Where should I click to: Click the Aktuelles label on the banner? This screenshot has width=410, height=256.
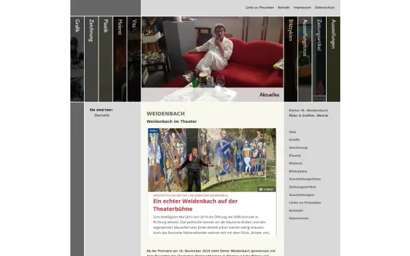pos(269,95)
